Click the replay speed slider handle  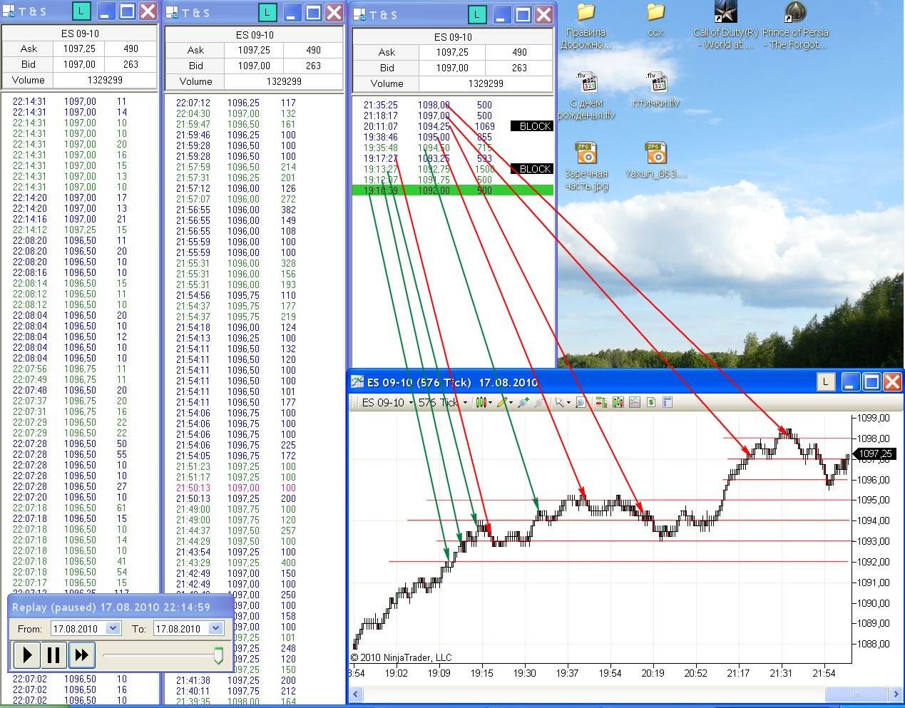(x=218, y=655)
